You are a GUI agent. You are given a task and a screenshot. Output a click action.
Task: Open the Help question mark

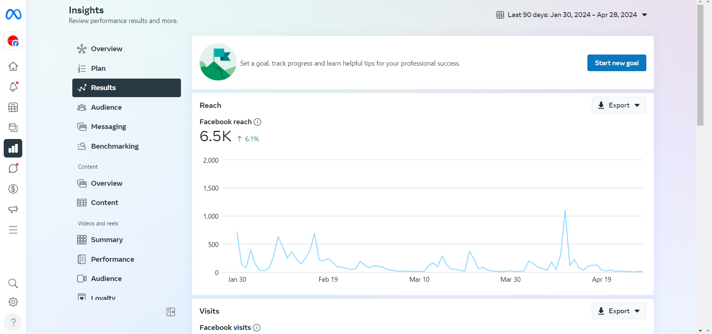coord(13,322)
